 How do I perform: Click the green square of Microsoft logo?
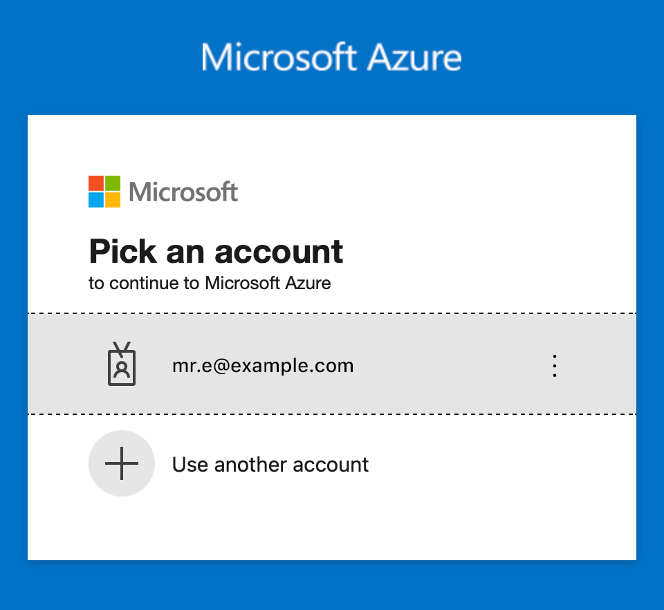[x=113, y=183]
